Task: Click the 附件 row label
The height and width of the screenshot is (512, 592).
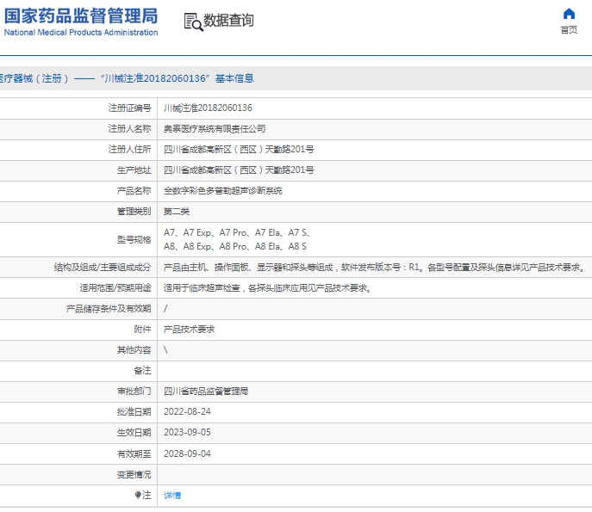Action: [142, 330]
